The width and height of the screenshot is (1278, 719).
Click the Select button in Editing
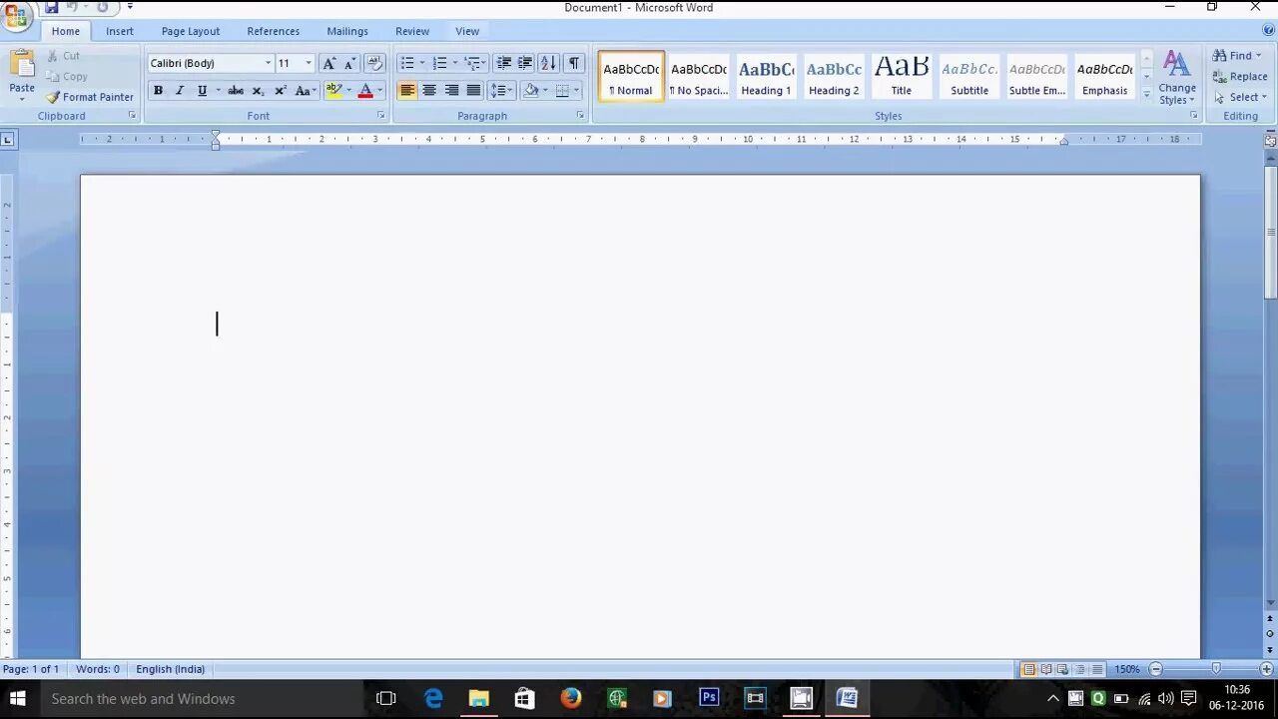1240,98
